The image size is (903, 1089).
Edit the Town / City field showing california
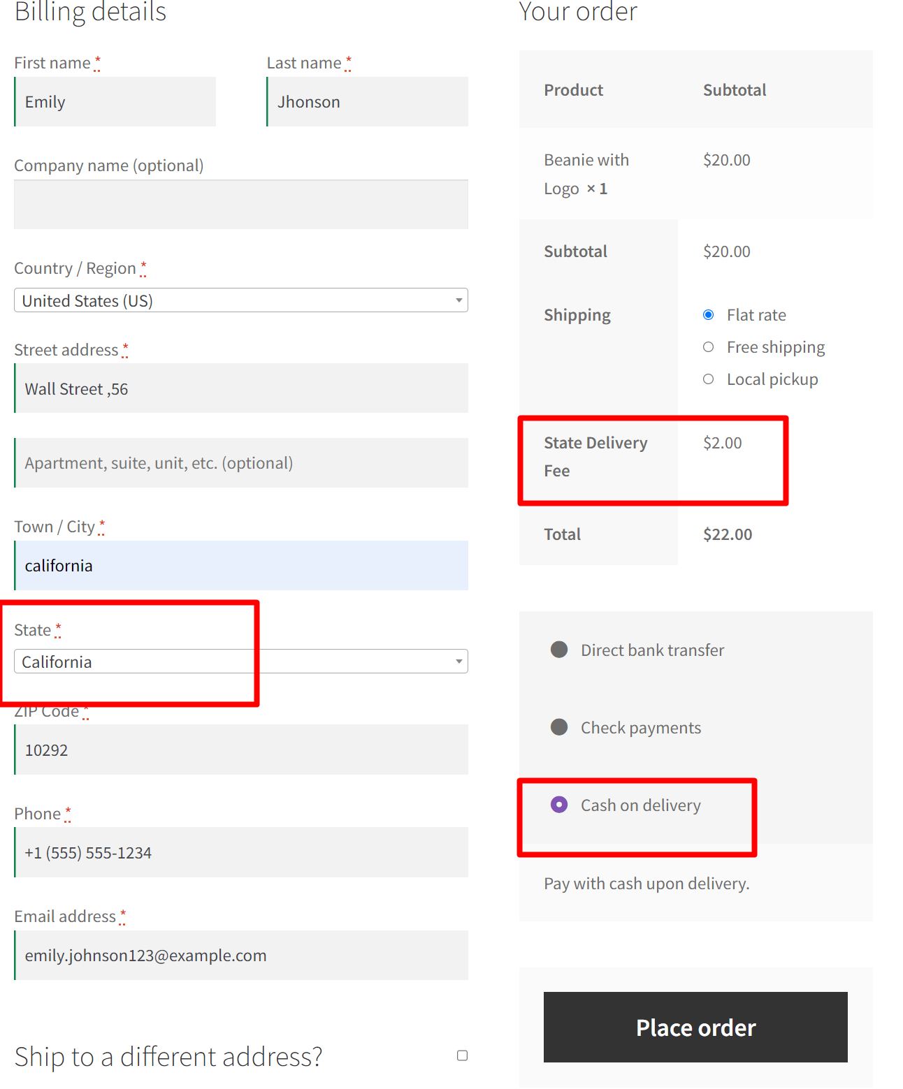coord(241,566)
